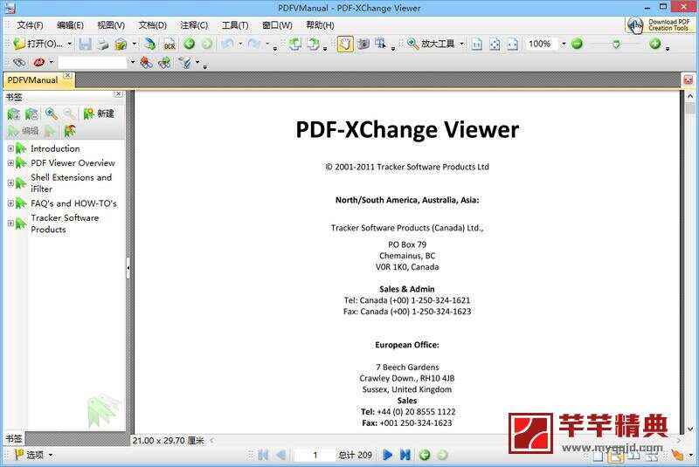Open the 窗口(W) menu
Screen dimensions: 699x467
click(277, 25)
